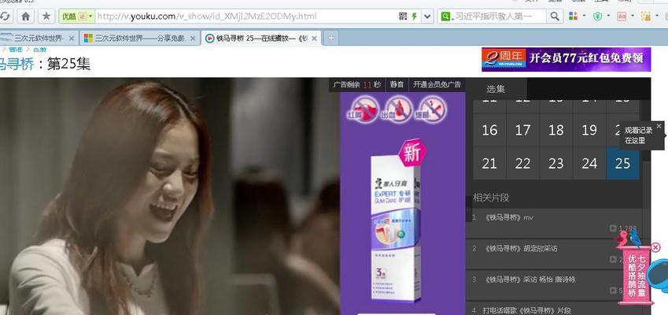Click the 新 badge on the toothpaste ad

click(412, 153)
